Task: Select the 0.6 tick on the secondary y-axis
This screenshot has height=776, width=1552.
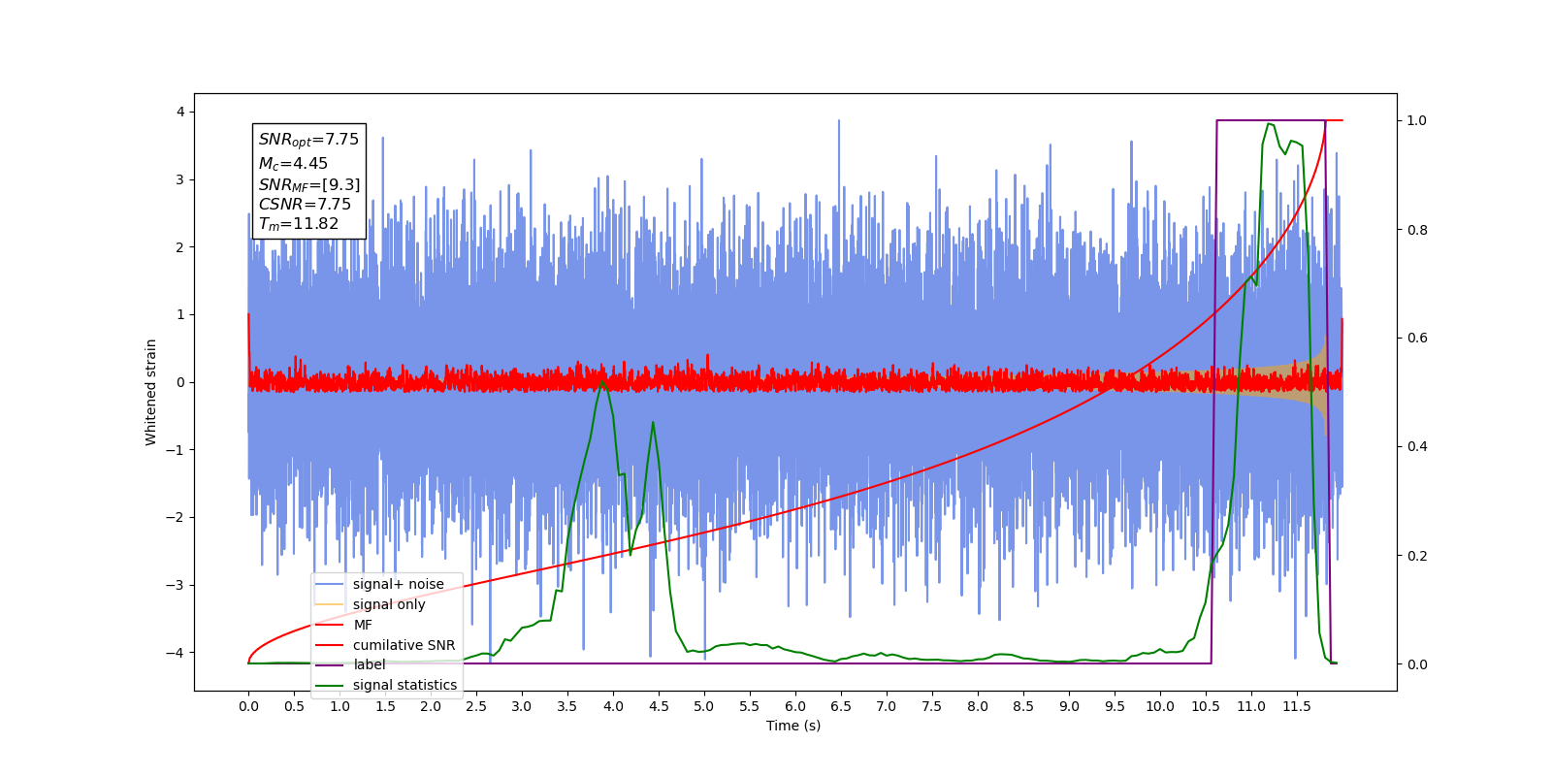Action: (1417, 339)
